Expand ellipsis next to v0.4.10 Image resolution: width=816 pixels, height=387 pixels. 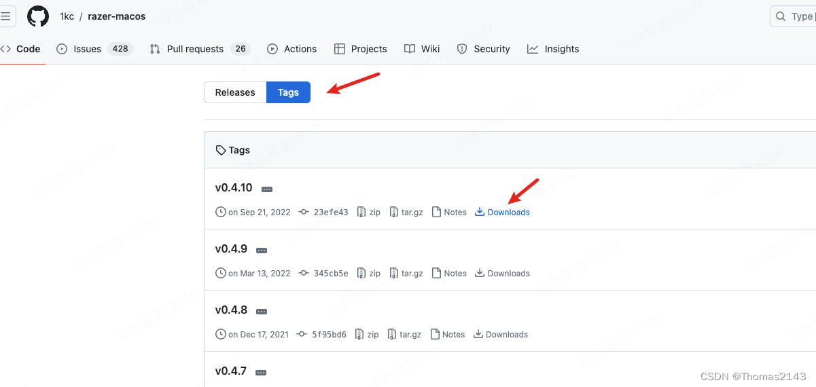click(x=267, y=189)
